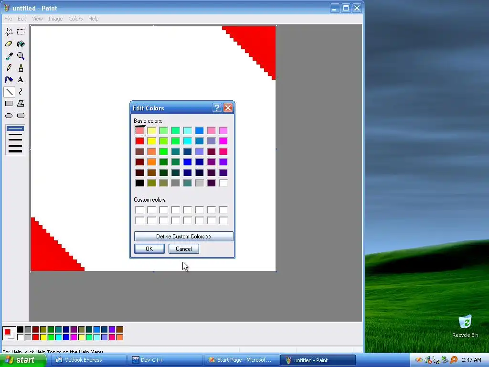Select the Free-Form Select tool

[x=9, y=32]
